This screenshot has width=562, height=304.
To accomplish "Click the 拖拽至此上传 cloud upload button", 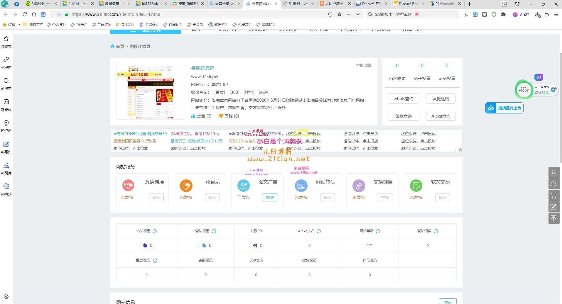I will click(x=504, y=108).
